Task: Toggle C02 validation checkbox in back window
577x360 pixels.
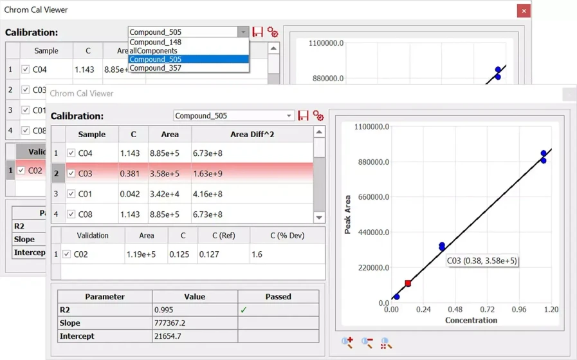Action: pos(21,170)
